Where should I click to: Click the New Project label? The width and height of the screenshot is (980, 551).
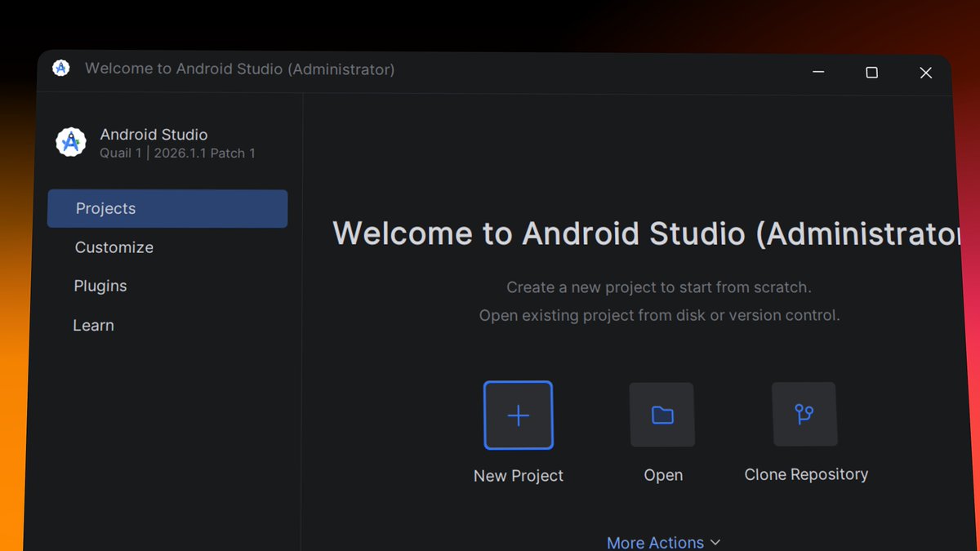[x=519, y=475]
